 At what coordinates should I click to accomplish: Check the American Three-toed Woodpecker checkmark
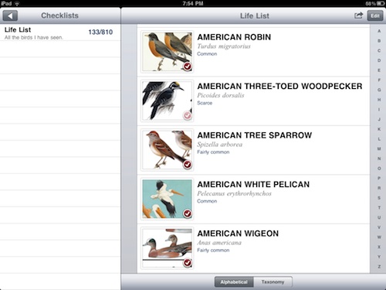click(x=188, y=115)
